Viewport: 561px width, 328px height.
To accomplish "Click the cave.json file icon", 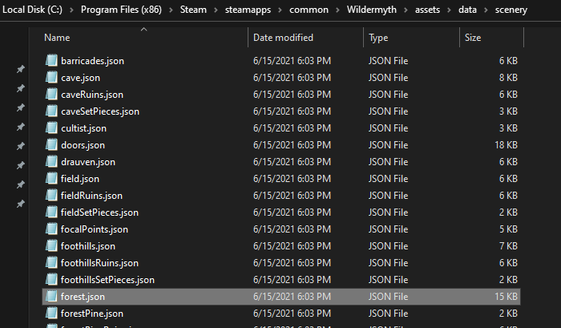I will pos(52,78).
